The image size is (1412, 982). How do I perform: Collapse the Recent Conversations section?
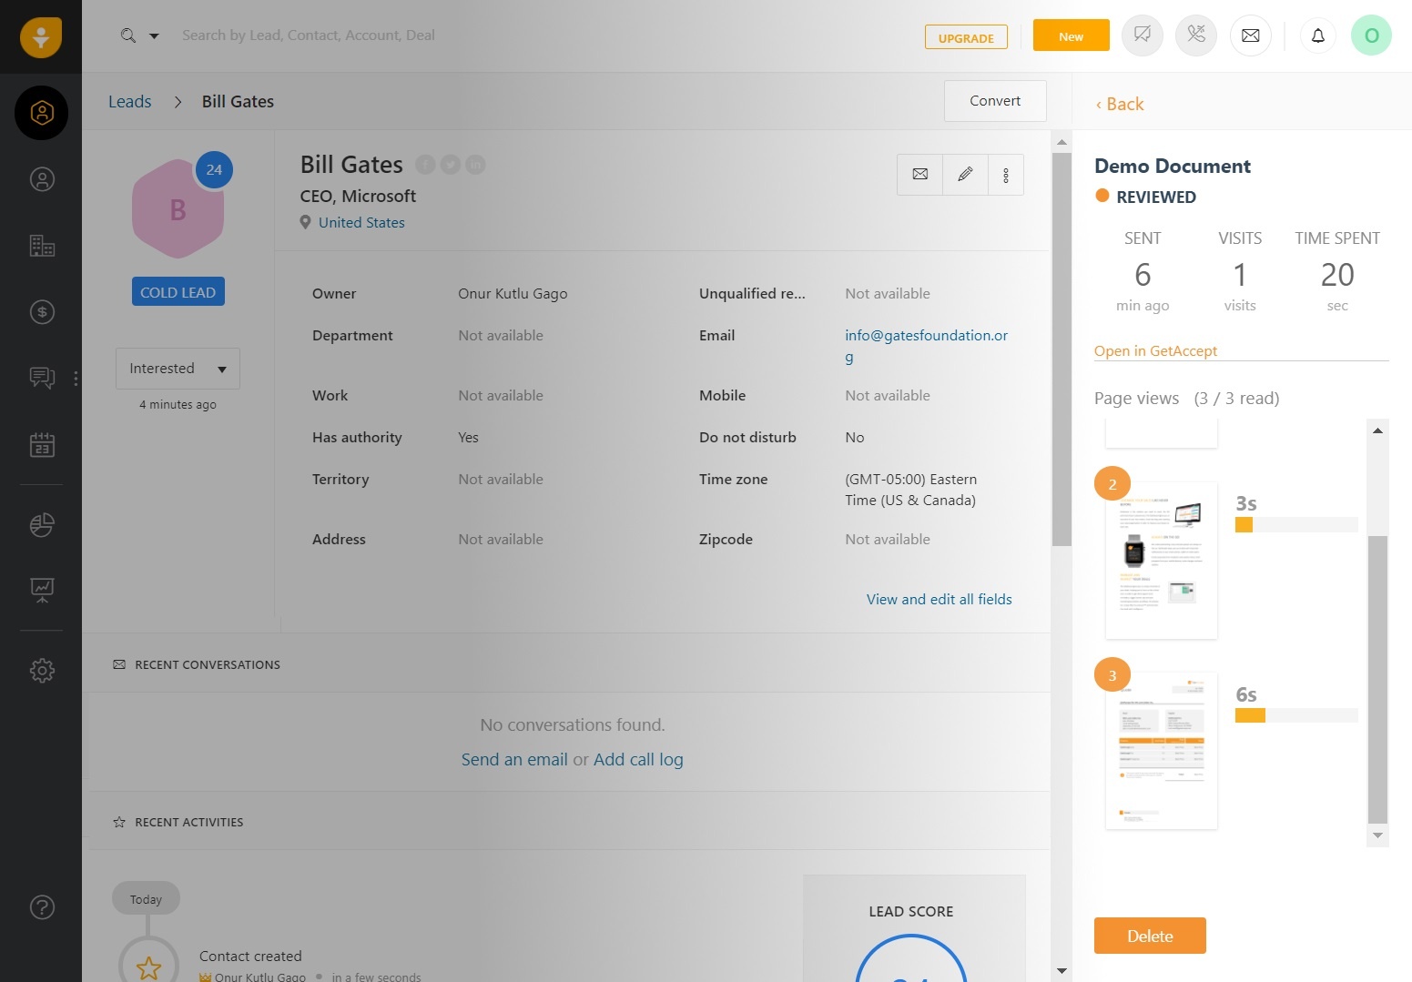point(207,664)
